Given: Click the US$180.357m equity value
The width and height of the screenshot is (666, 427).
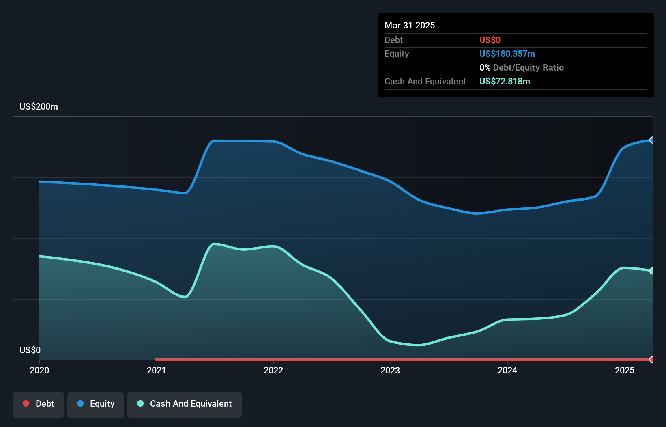Looking at the screenshot, I should coord(507,54).
